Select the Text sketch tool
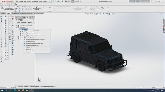Viewport: 165px width, 92px height. tap(26, 9)
